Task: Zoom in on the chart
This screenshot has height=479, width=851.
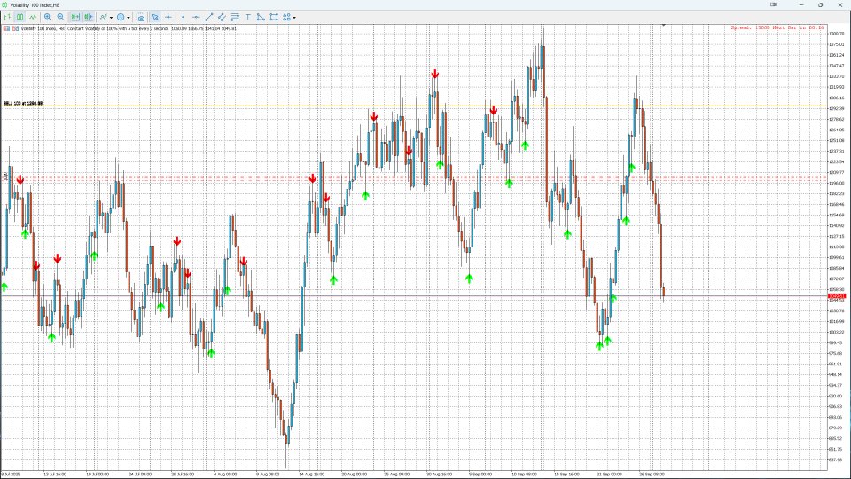Action: coord(48,17)
